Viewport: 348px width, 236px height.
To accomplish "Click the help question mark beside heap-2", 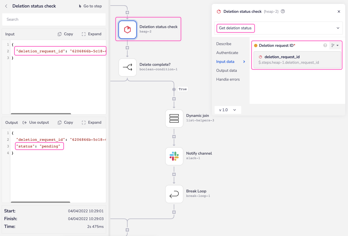I will point(283,12).
